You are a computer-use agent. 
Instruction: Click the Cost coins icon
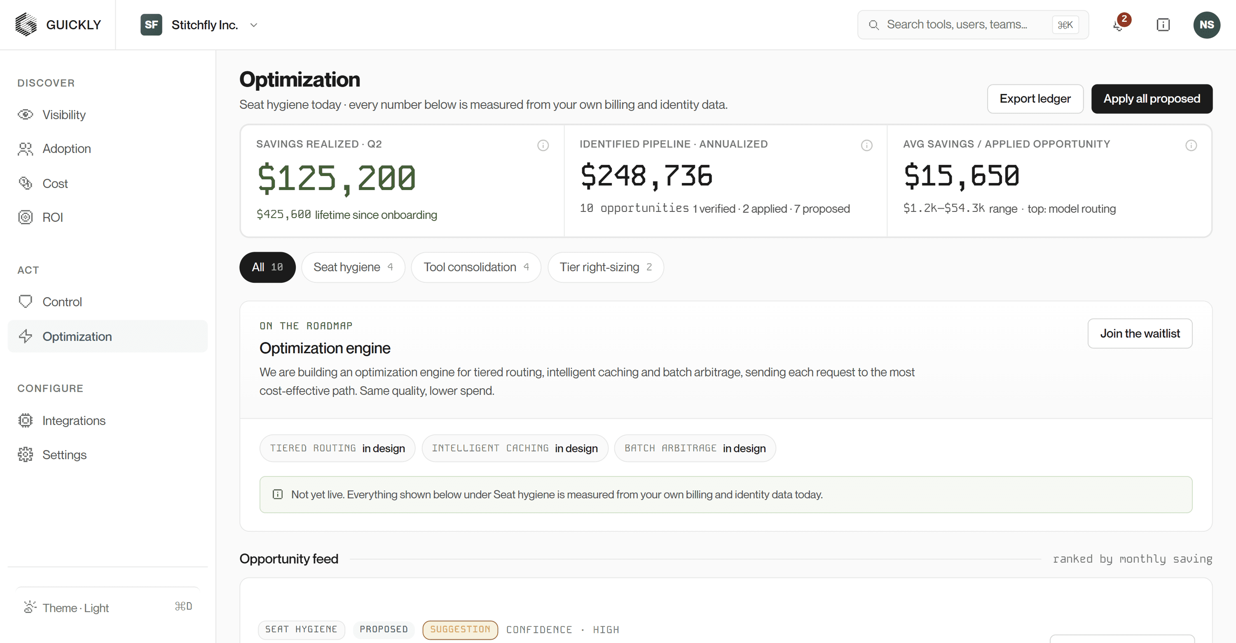point(26,183)
